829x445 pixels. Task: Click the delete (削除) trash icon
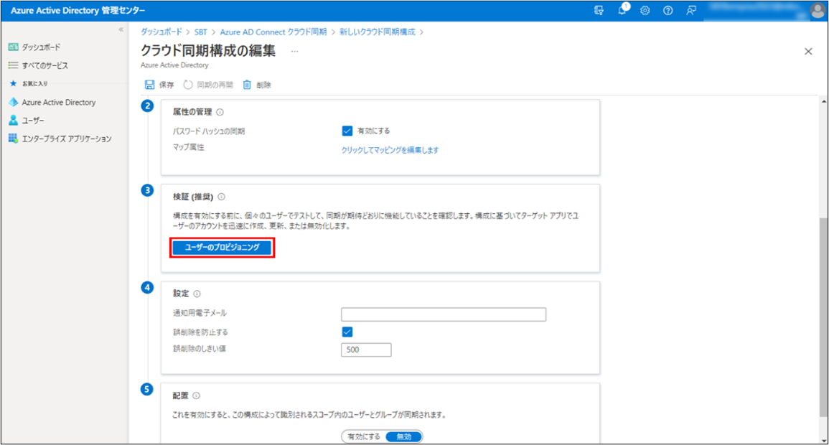coord(247,85)
